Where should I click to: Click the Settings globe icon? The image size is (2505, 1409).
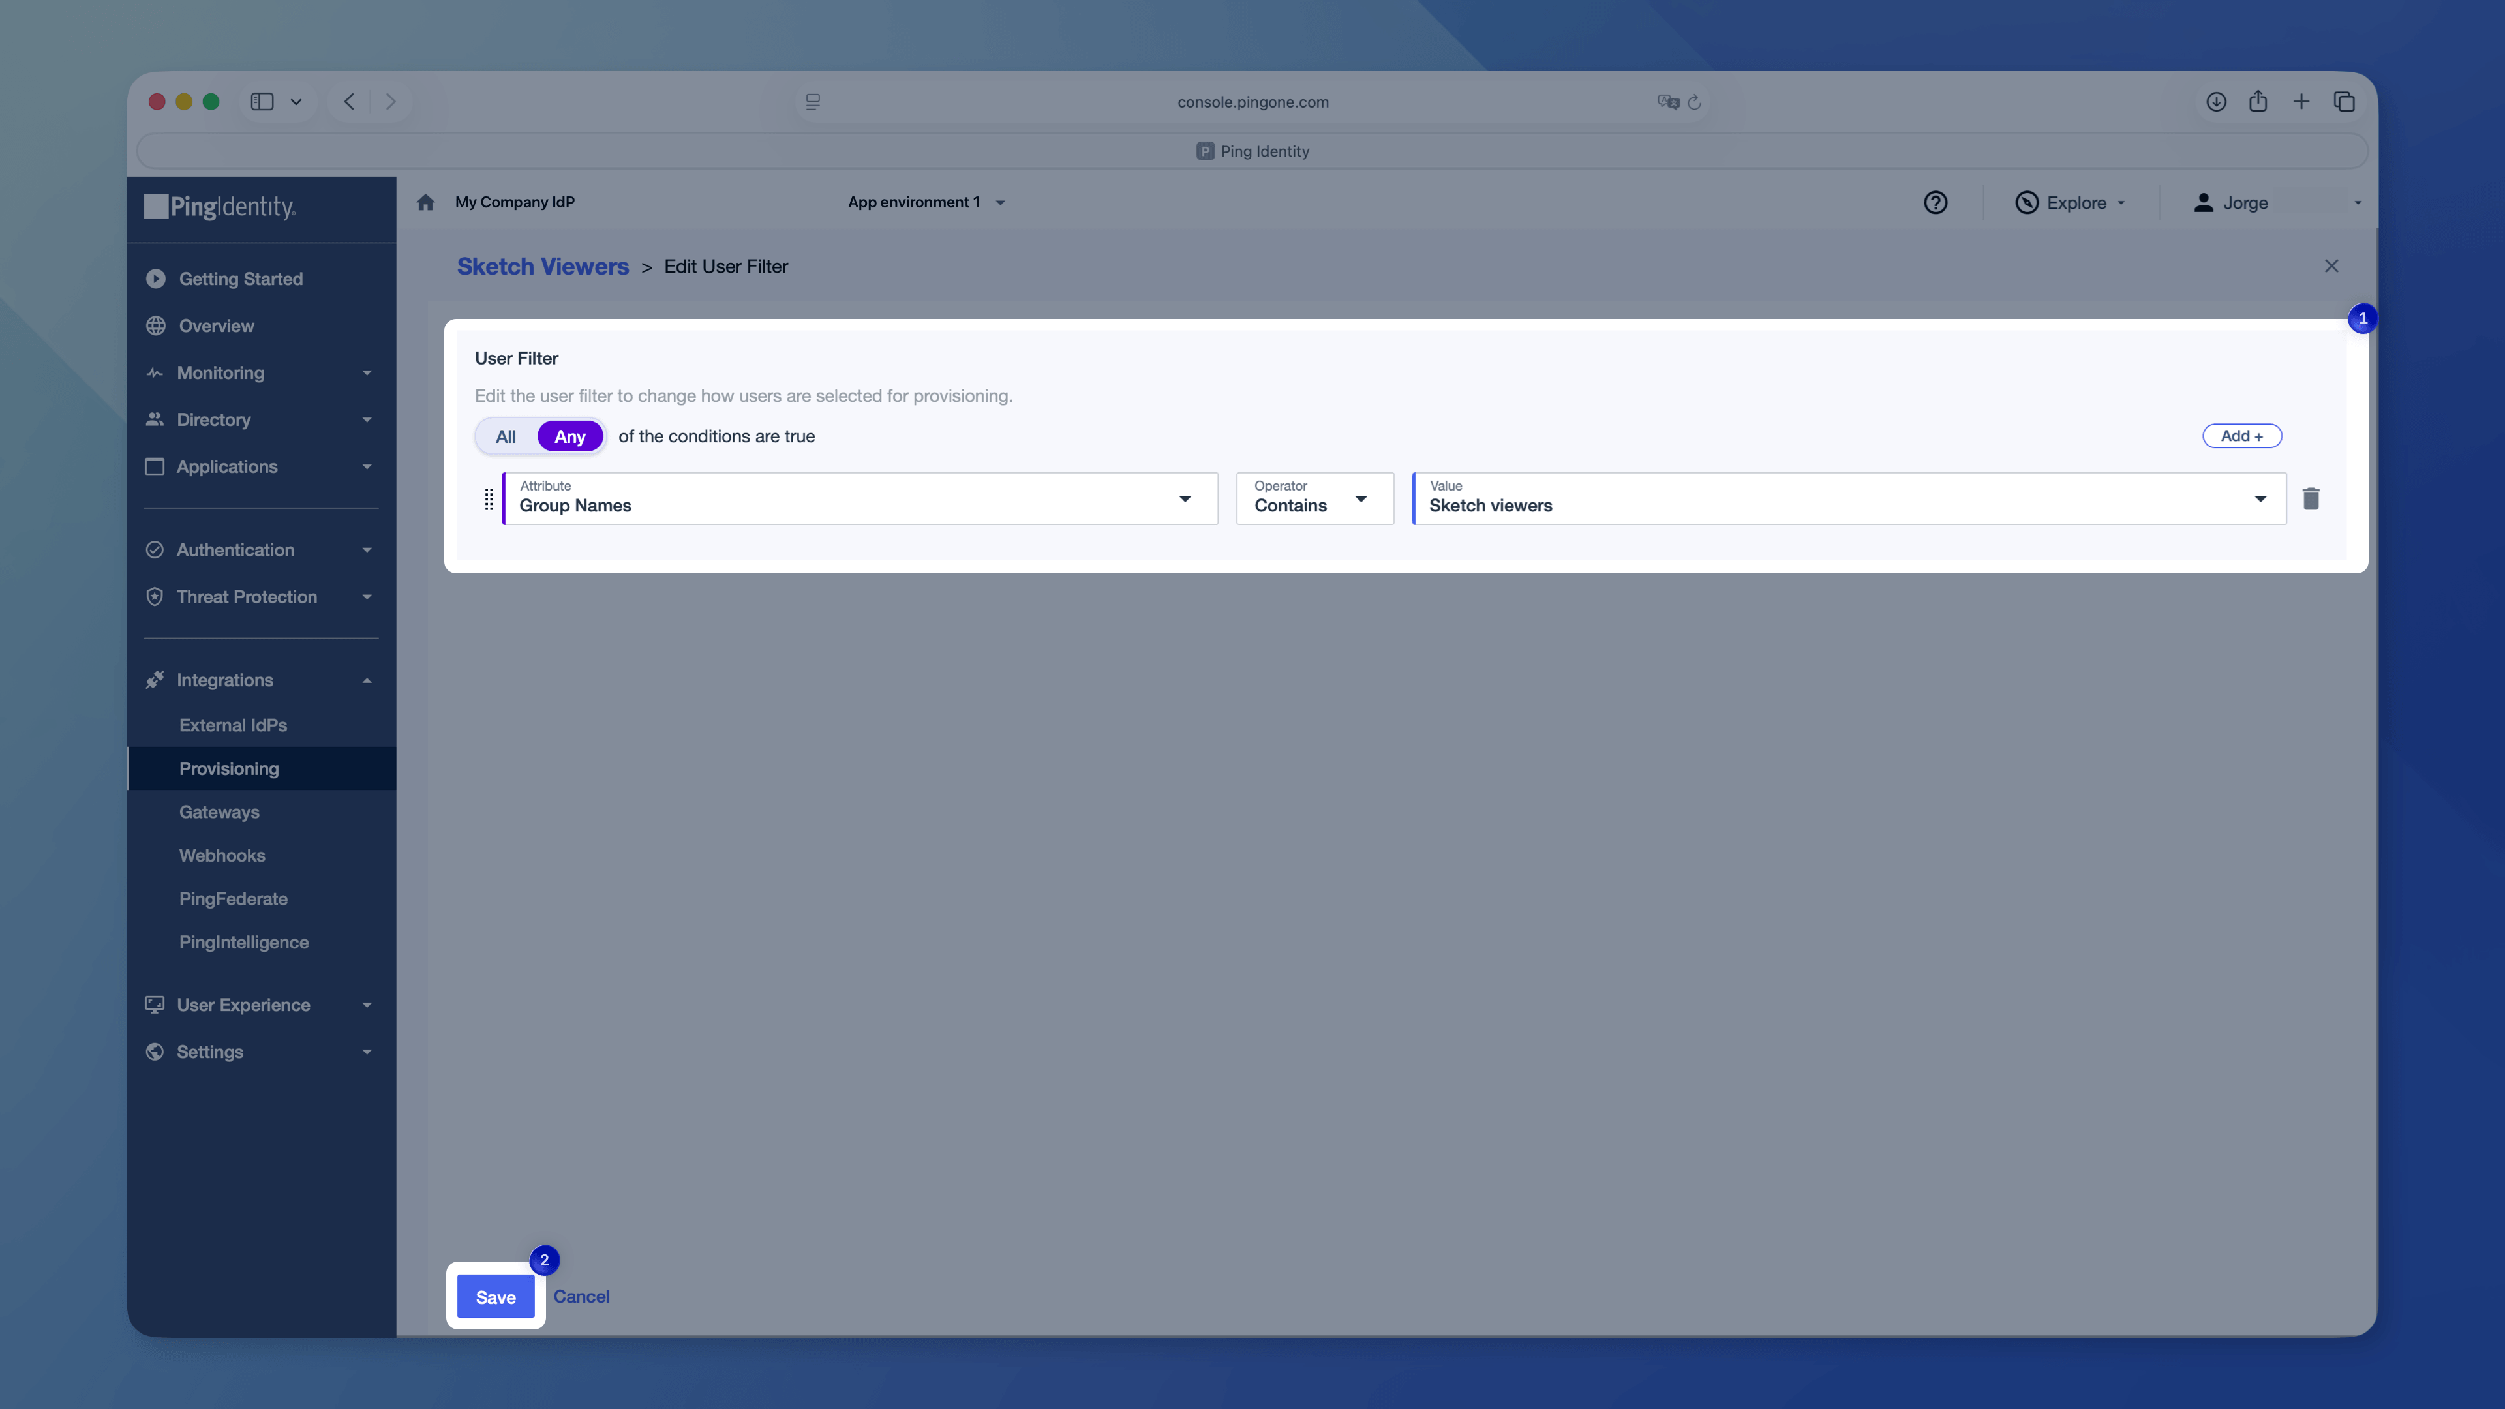(155, 1052)
